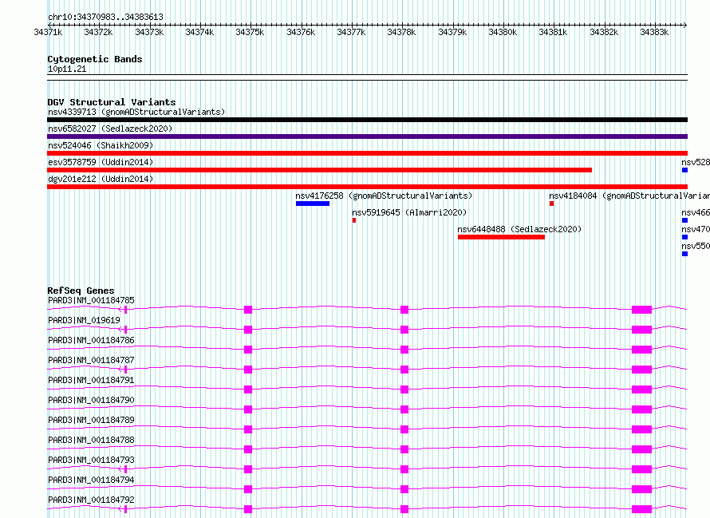
Task: Open the nsv4176258 (gnomADStructuralVariants) label
Action: (384, 196)
